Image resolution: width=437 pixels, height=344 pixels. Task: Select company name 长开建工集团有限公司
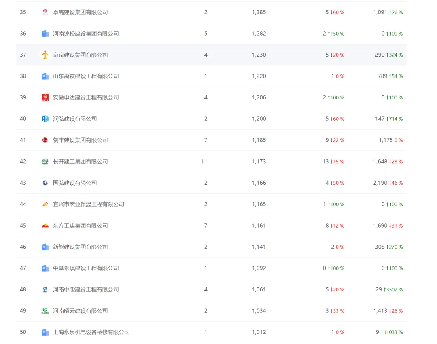80,161
